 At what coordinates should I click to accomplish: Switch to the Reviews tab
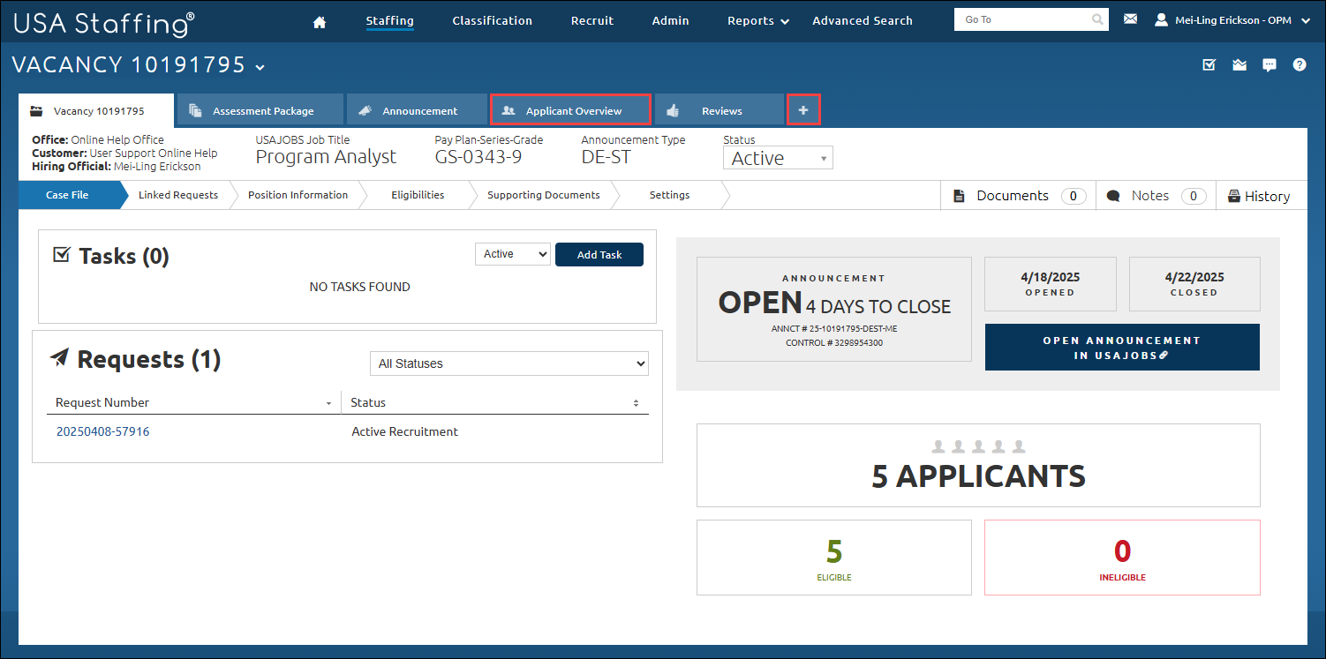pos(719,110)
